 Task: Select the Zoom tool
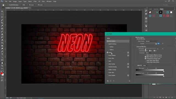[2, 66]
